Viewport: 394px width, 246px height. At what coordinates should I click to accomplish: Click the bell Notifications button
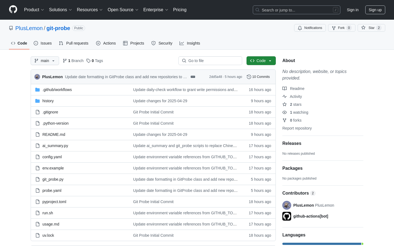[x=310, y=28]
